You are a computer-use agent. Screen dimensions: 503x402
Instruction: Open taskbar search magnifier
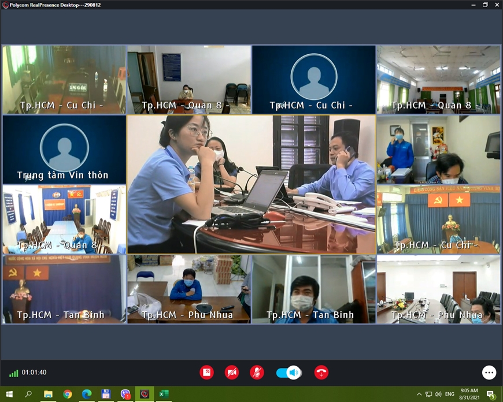tap(28, 394)
